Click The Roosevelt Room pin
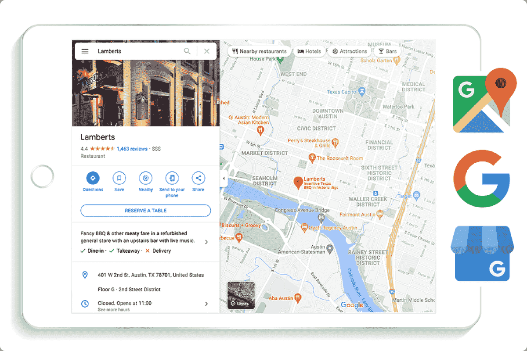Screen dimensions: 527x351 tap(312, 158)
